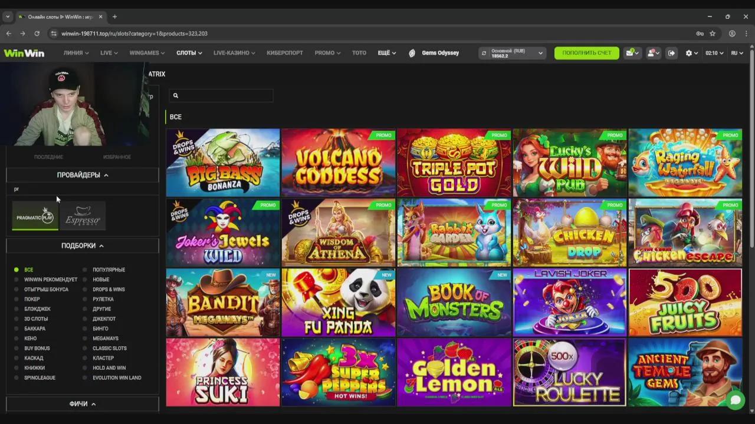Open the browser tab search arrow
Viewport: 755px width, 424px height.
[8, 16]
